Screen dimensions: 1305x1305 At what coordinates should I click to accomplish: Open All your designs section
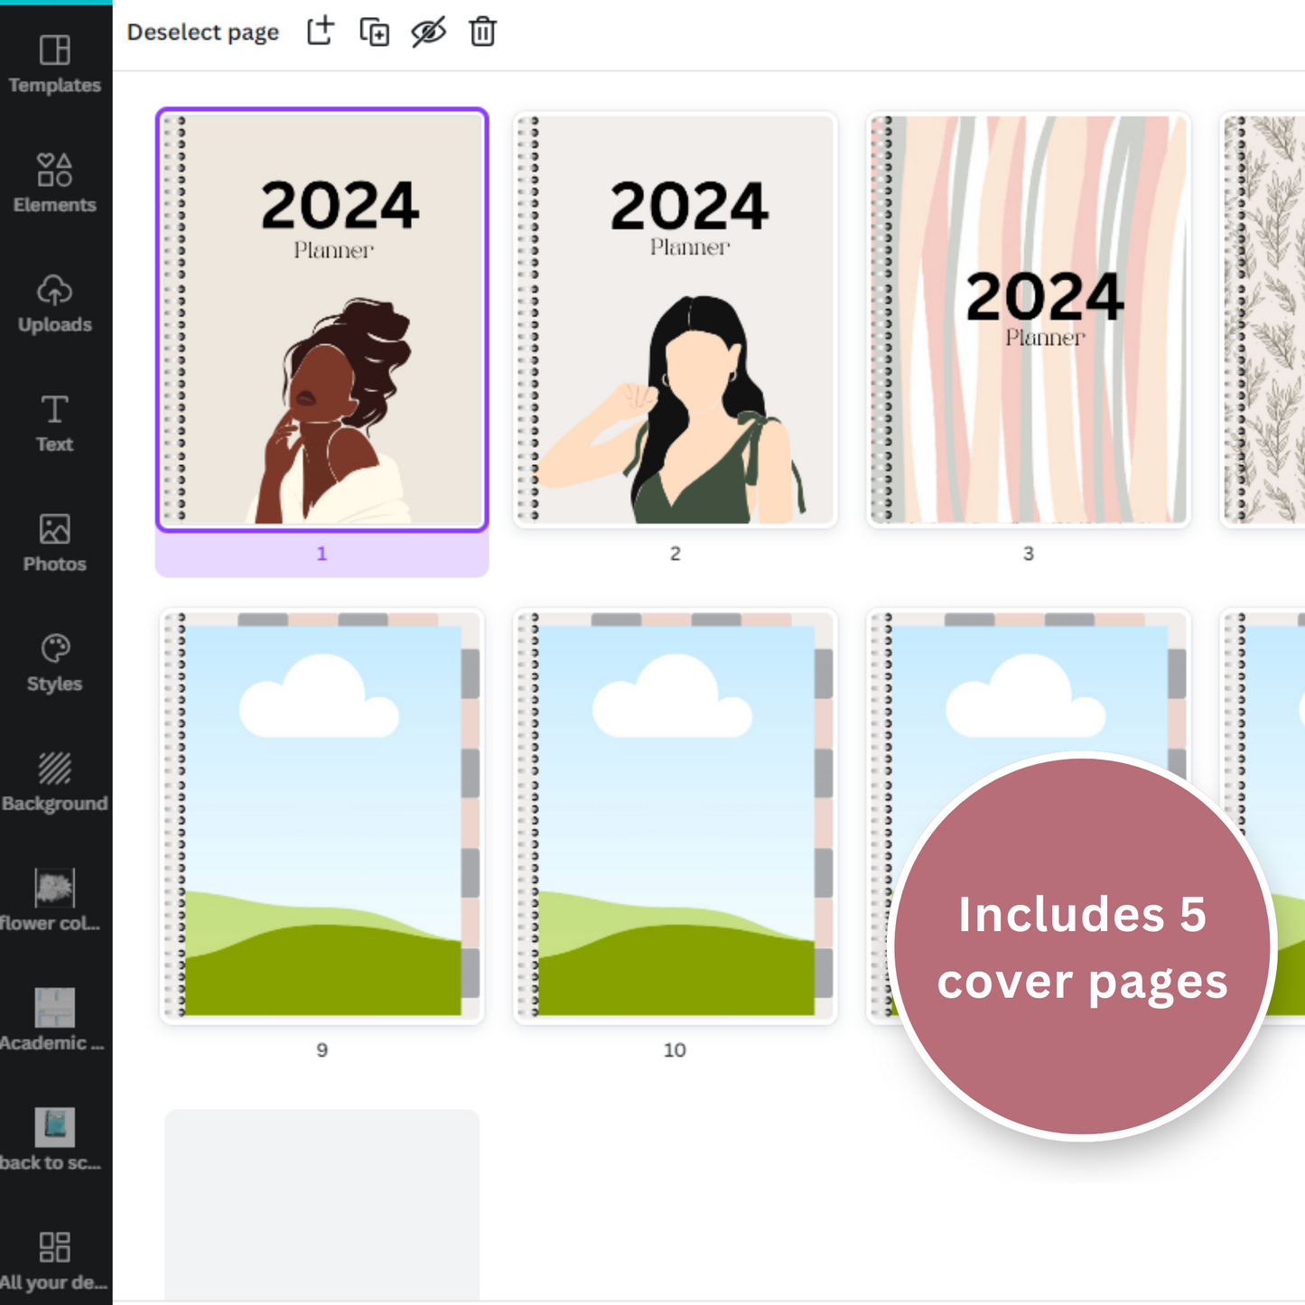(x=55, y=1260)
